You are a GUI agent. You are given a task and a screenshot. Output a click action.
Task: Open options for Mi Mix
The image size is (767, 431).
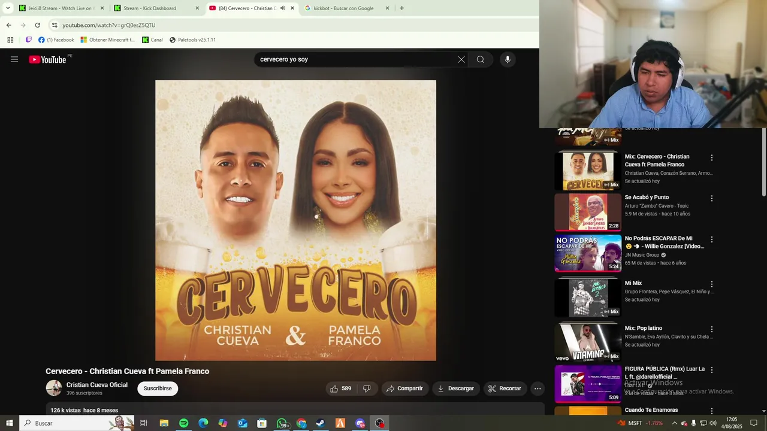[x=712, y=284]
